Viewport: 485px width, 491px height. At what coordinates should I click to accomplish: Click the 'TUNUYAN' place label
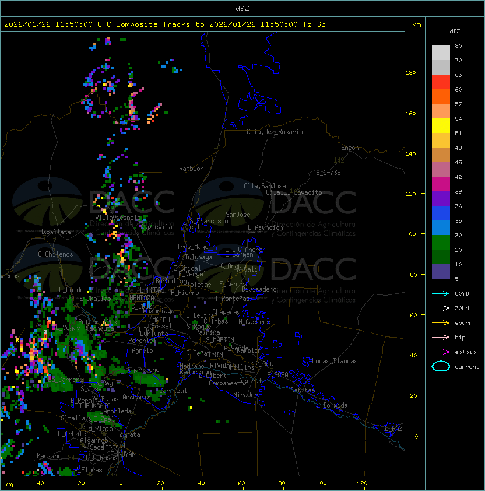[x=124, y=454]
